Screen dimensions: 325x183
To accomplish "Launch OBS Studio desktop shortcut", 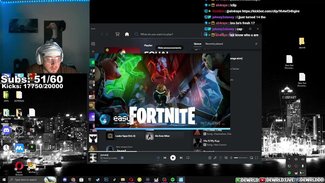I will coord(19,132).
